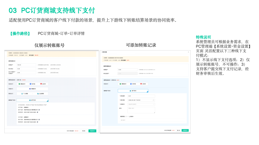Viewport: 259px width, 145px height.
Task: Click the 付款日期 date-time field
Action: pos(141,100)
